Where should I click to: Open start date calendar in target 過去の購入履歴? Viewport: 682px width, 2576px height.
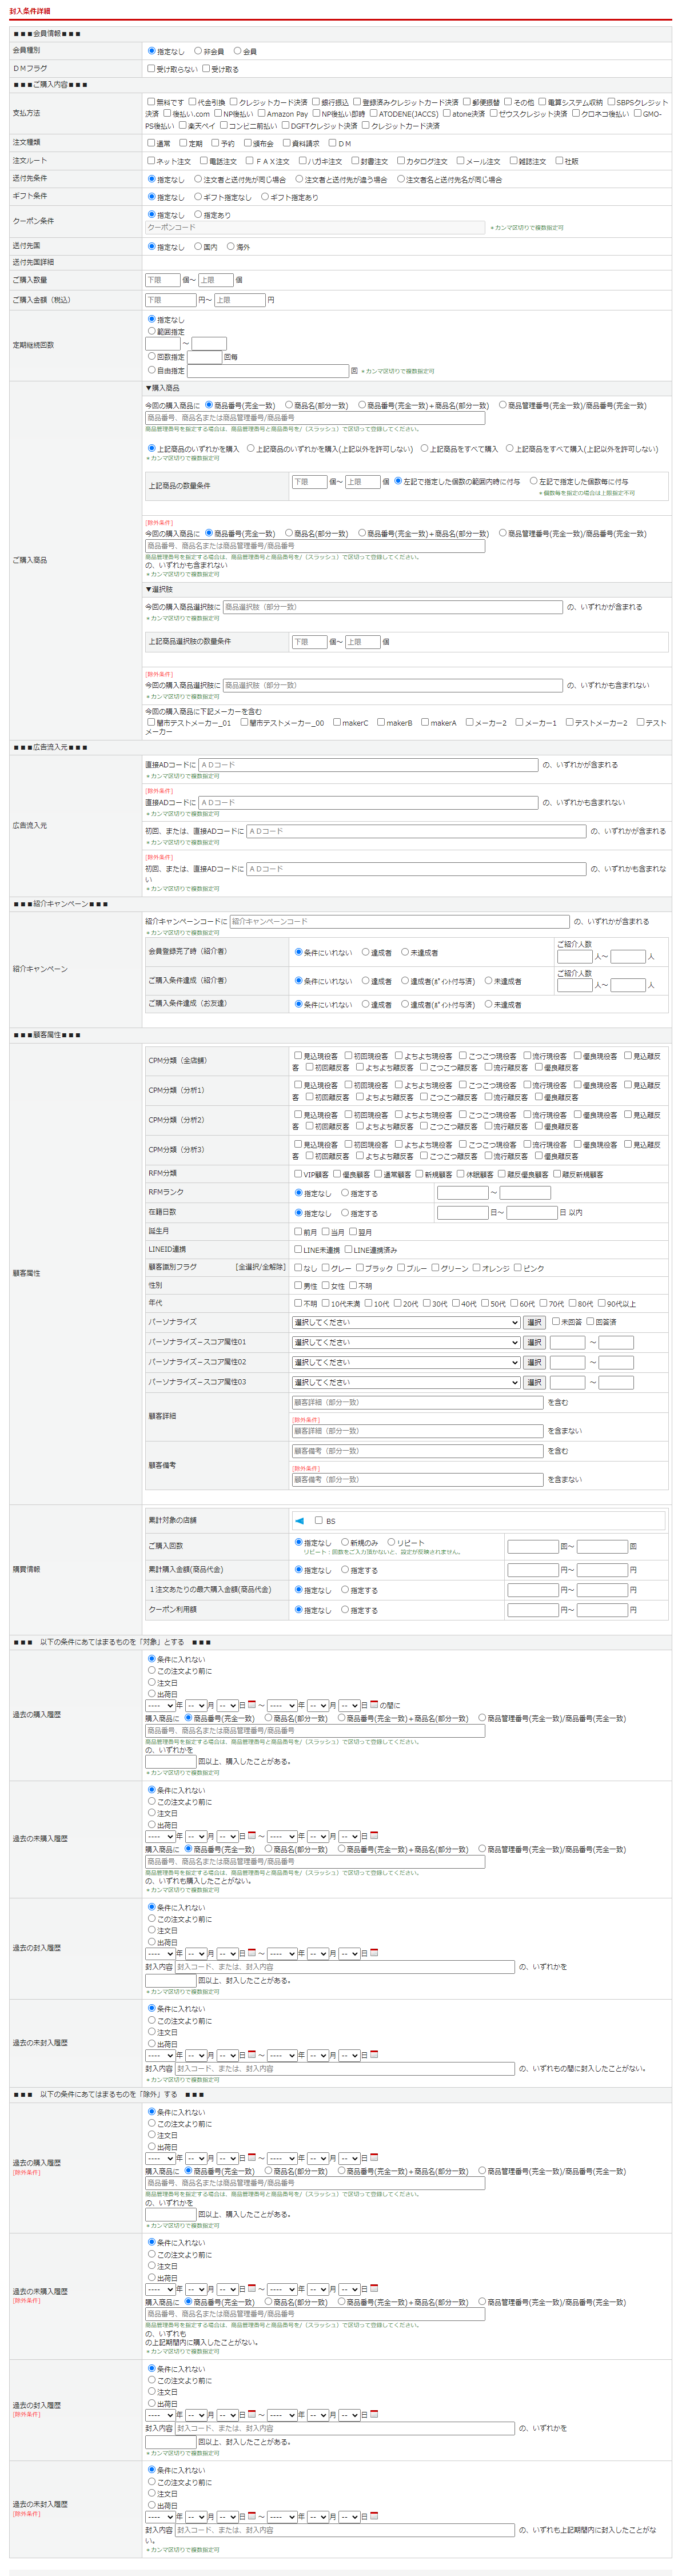(252, 1705)
